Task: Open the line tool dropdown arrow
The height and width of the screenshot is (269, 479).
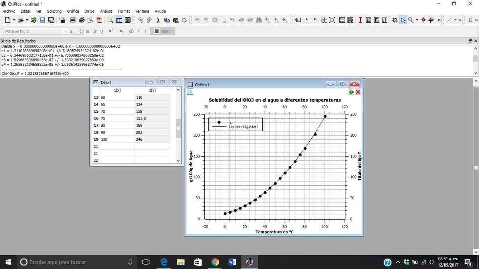Action: 455,20
